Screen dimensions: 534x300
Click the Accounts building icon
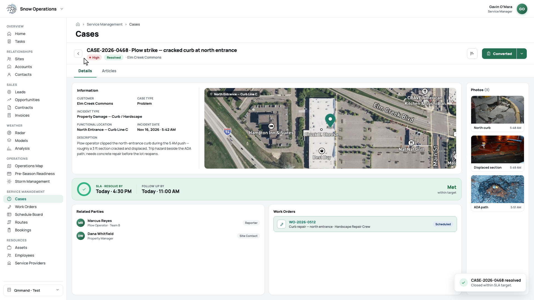point(9,67)
